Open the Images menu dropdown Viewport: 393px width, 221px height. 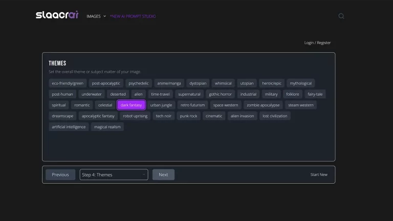pos(96,16)
